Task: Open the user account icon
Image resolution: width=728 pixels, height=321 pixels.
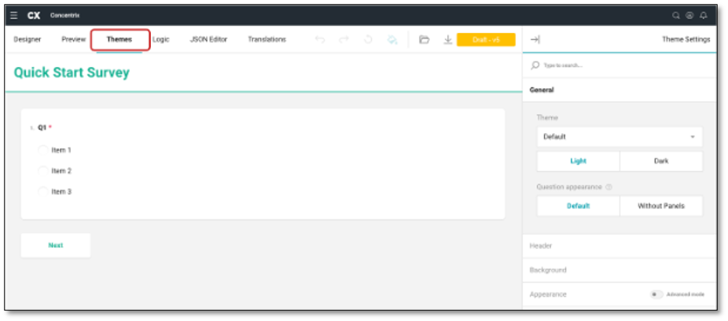Action: 689,15
